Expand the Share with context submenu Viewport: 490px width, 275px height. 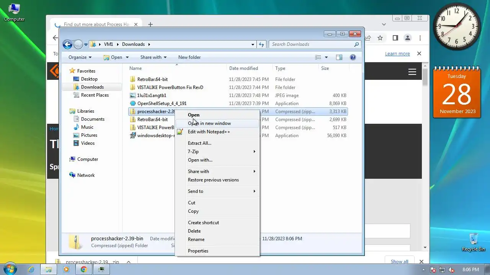pyautogui.click(x=217, y=171)
